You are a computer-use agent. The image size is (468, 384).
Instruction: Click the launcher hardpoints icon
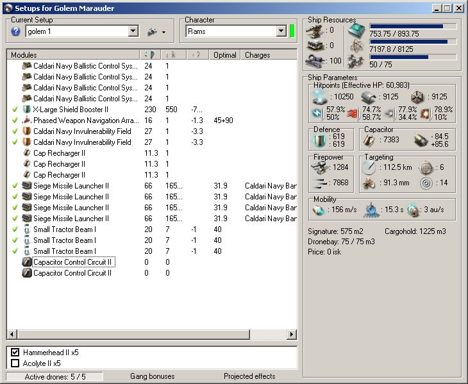click(315, 46)
